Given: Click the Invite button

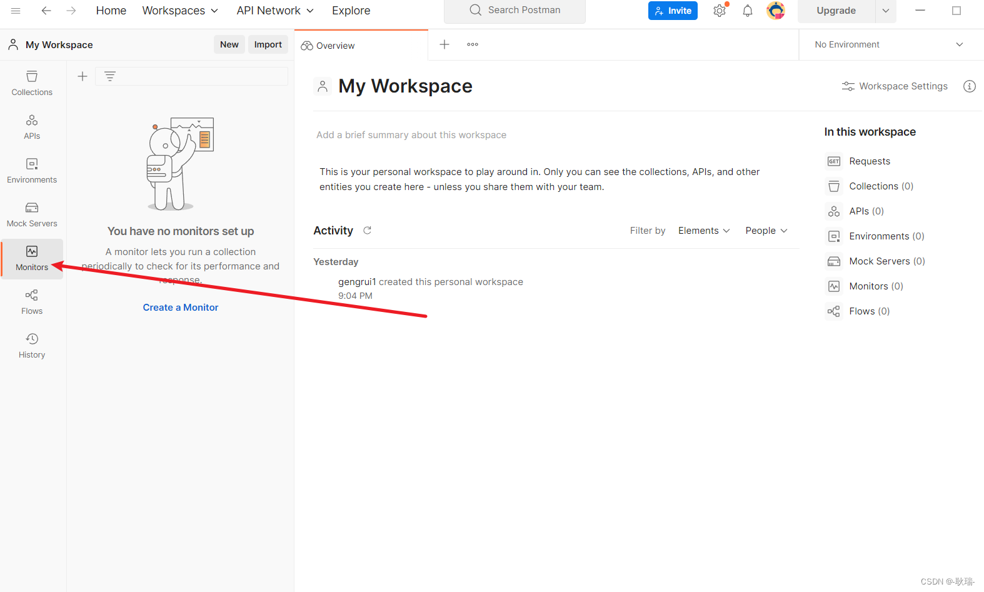Looking at the screenshot, I should [x=673, y=11].
